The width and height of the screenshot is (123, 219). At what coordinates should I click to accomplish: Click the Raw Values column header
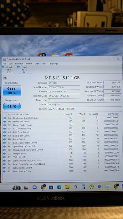[x=112, y=114]
